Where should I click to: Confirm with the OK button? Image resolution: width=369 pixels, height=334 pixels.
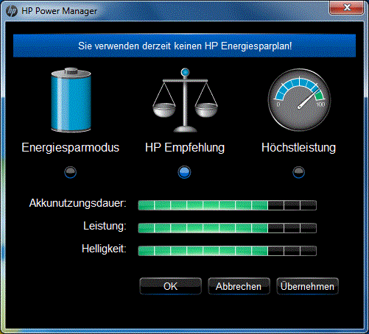click(170, 286)
